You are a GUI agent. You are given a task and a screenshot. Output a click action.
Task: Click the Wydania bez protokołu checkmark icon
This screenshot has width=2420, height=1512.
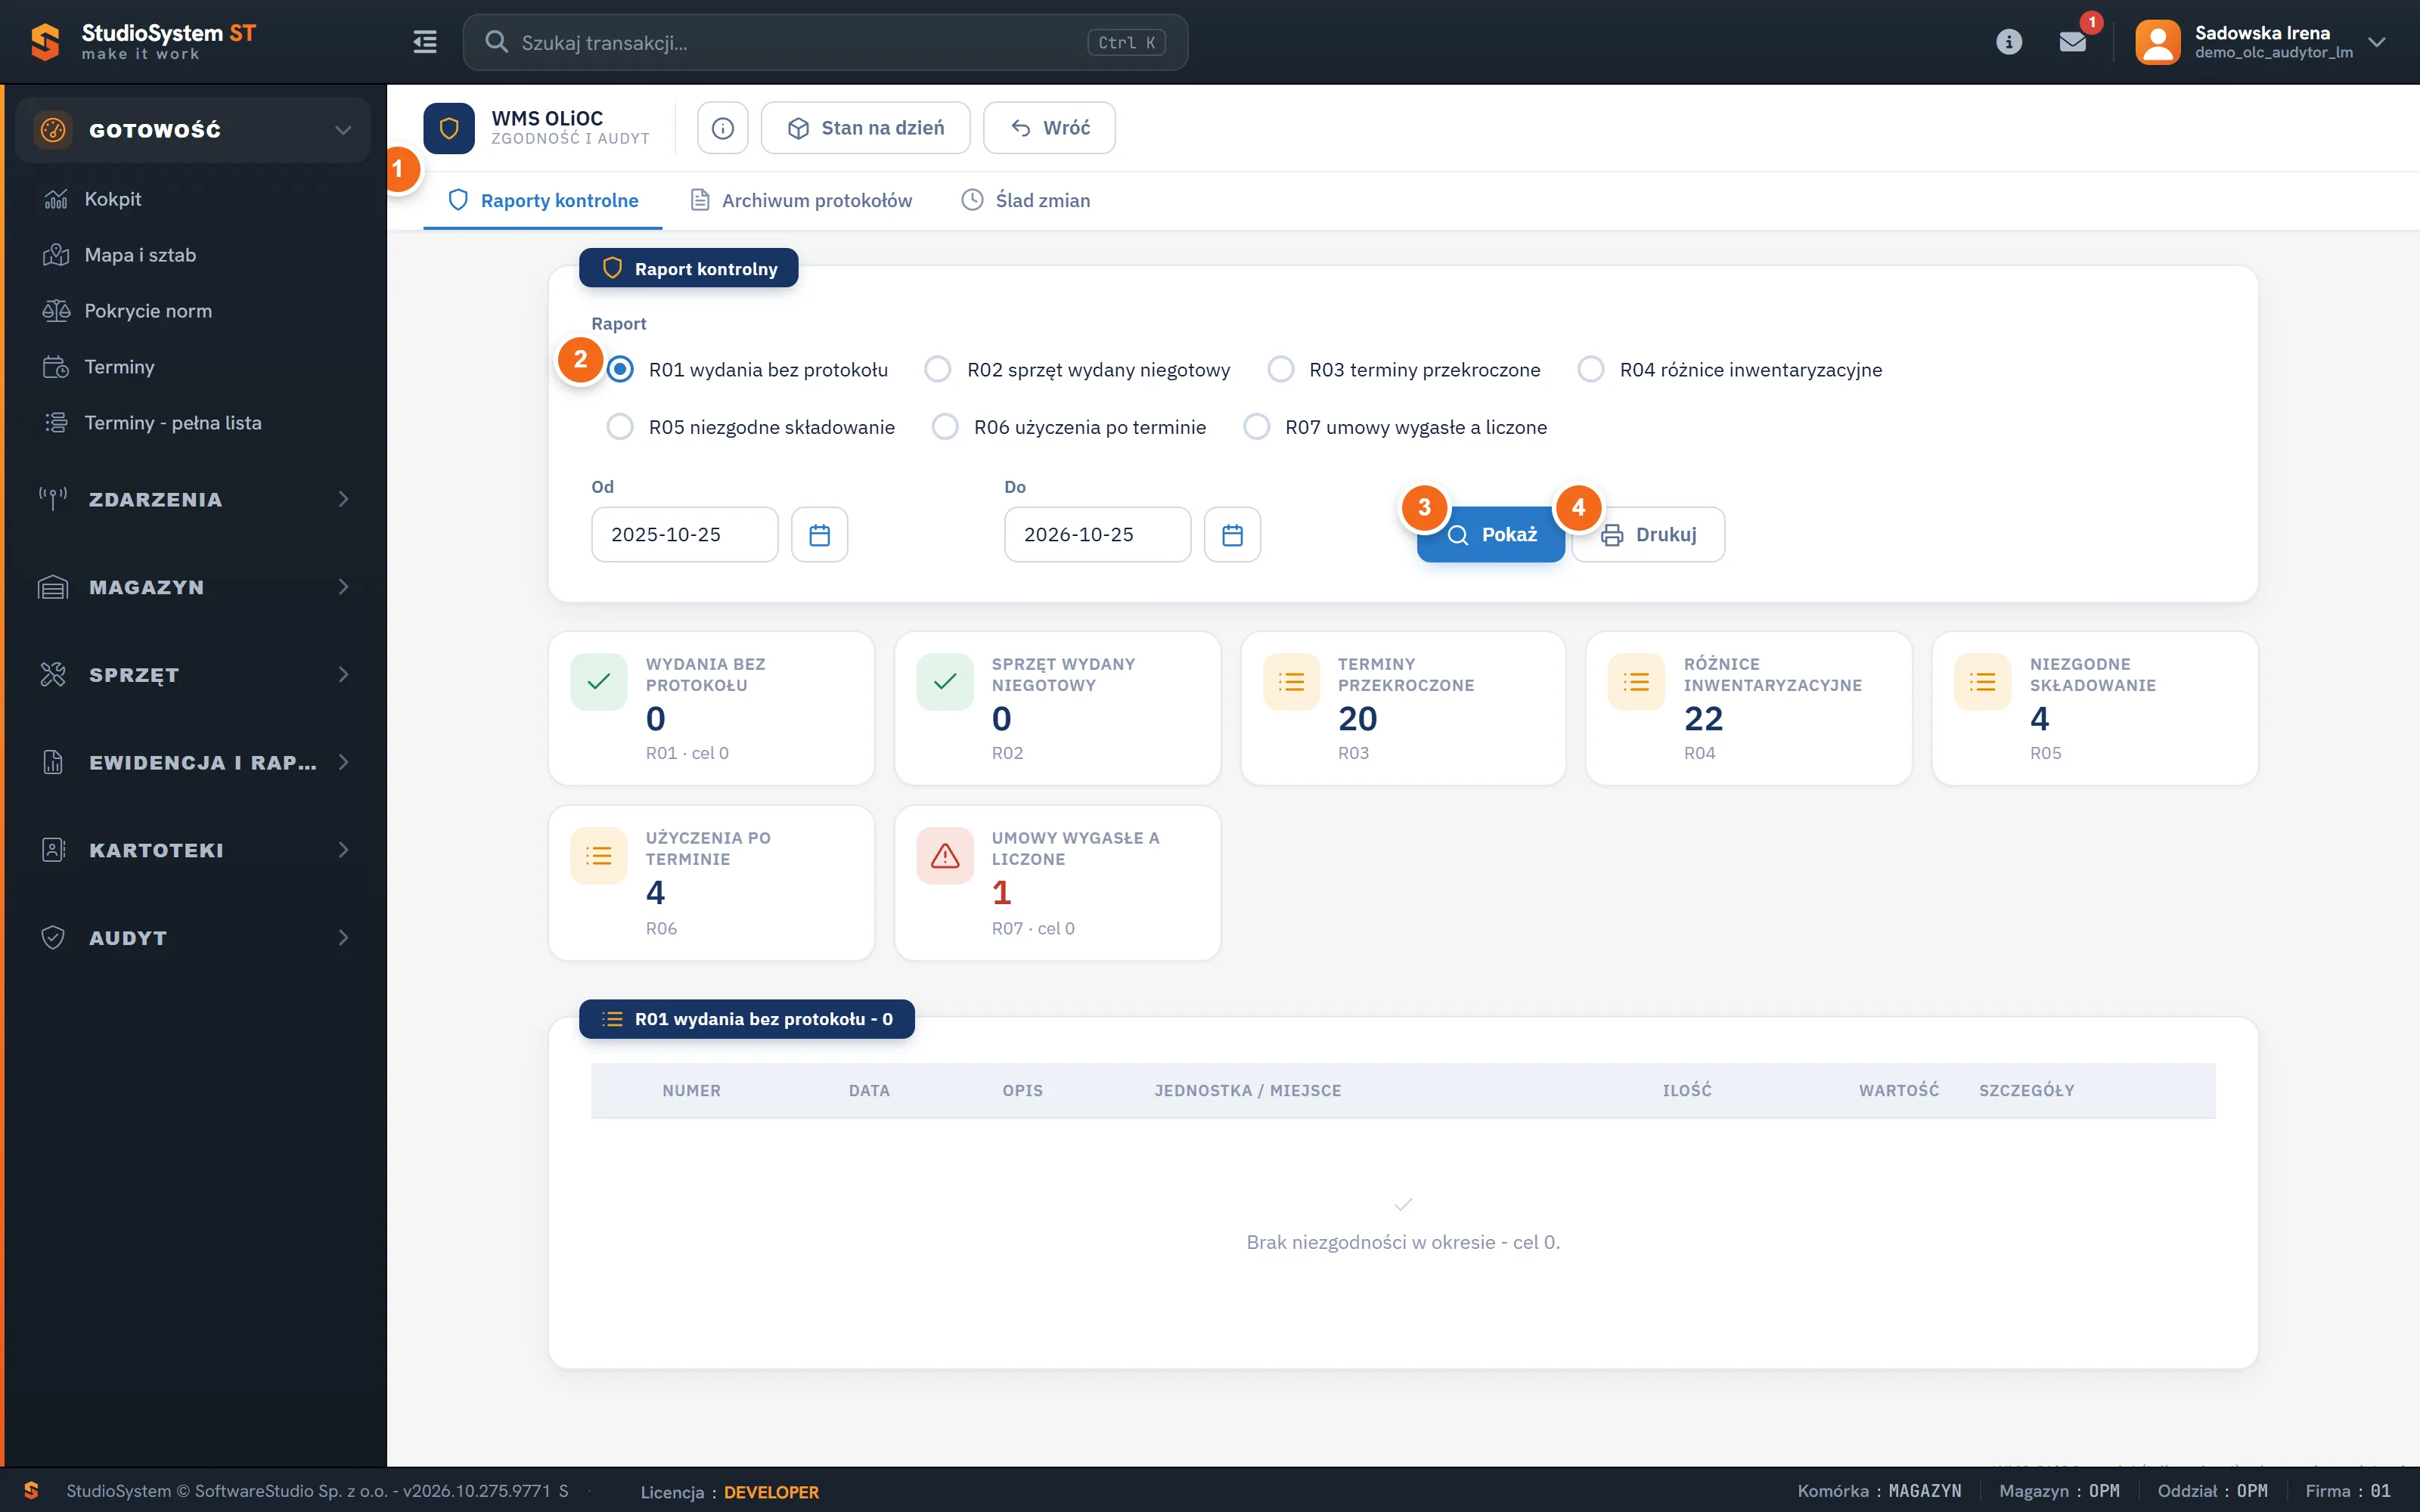click(599, 682)
